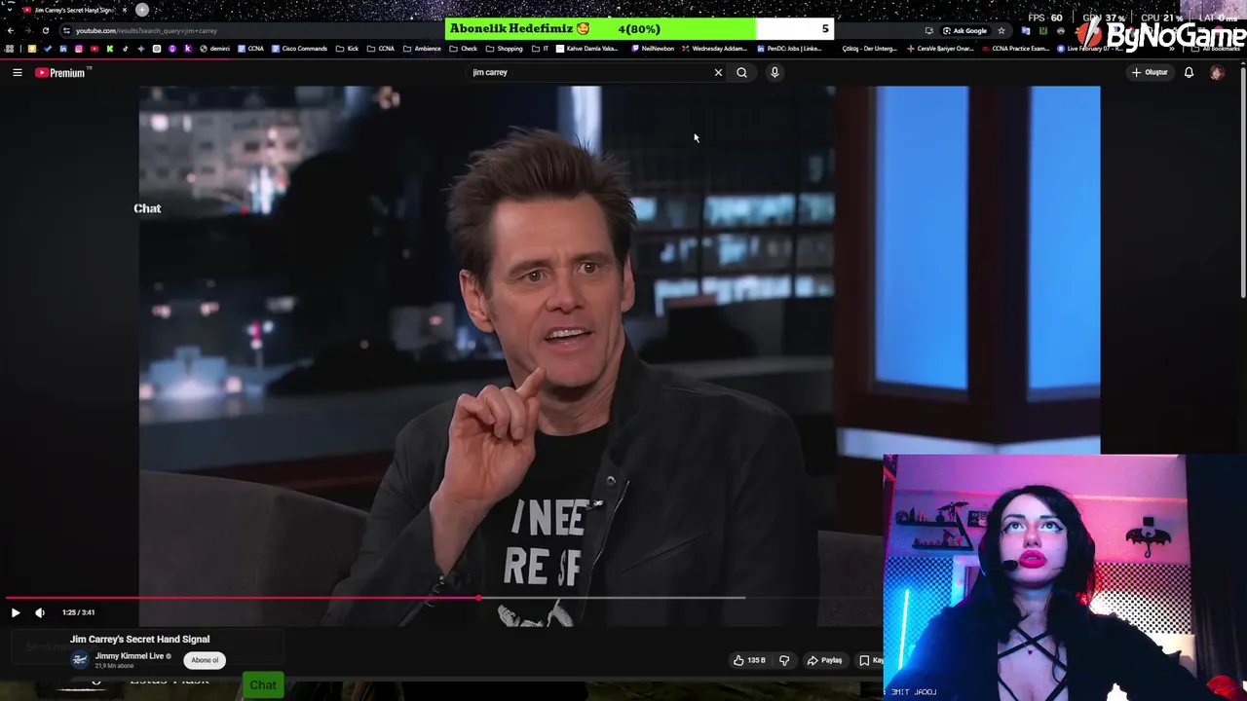Click the 'Abonelik Hedefimiz' goal bar
This screenshot has height=701, width=1247.
(640, 29)
